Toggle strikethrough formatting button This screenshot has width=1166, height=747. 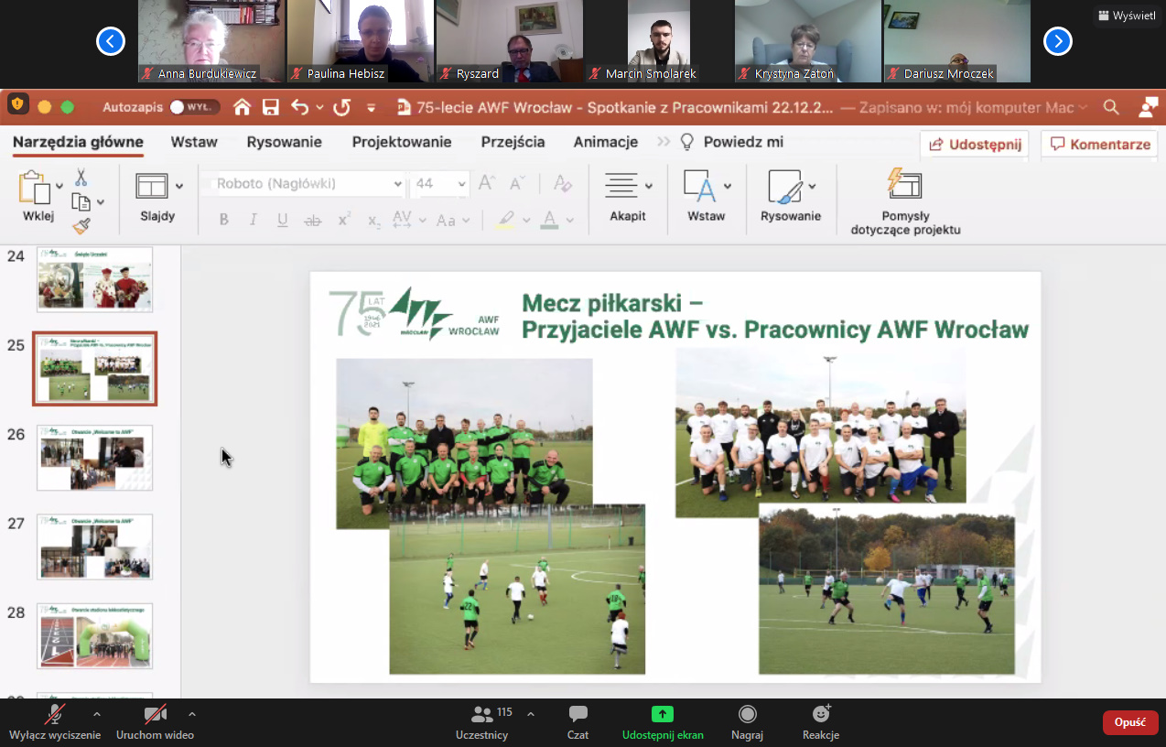[313, 220]
